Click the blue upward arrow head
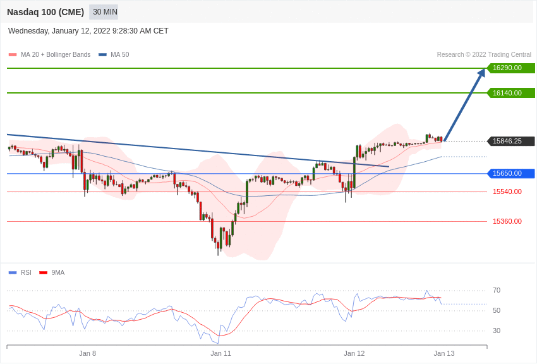 point(482,72)
